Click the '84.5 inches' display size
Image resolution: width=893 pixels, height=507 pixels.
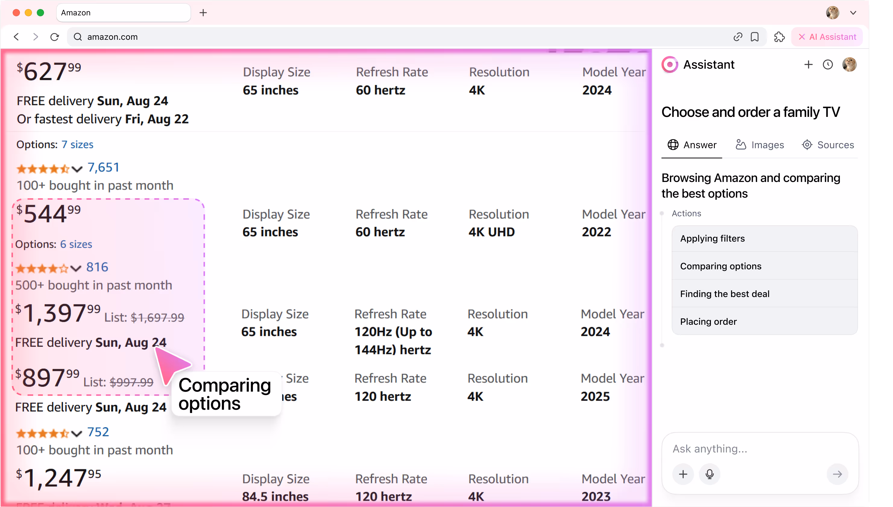coord(275,496)
